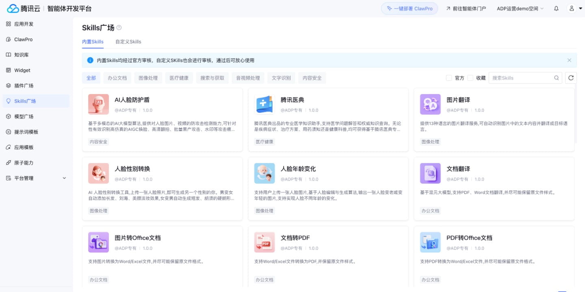Viewport: 585px width, 292px height.
Task: Open 插件广场 in the sidebar
Action: pos(24,86)
